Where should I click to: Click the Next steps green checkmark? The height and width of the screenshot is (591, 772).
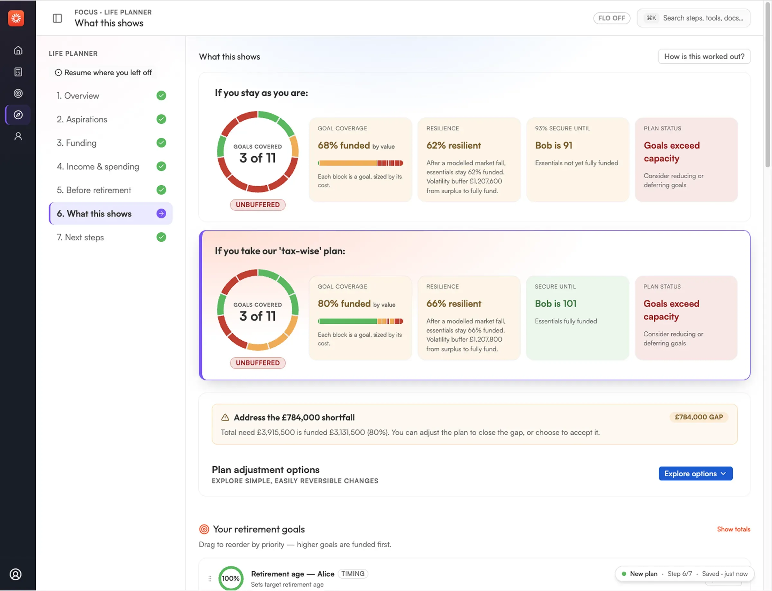161,237
